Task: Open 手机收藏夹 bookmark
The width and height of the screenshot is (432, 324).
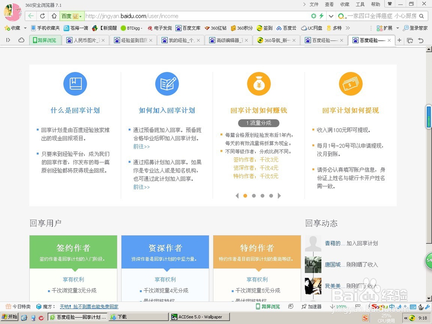Action: tap(45, 28)
